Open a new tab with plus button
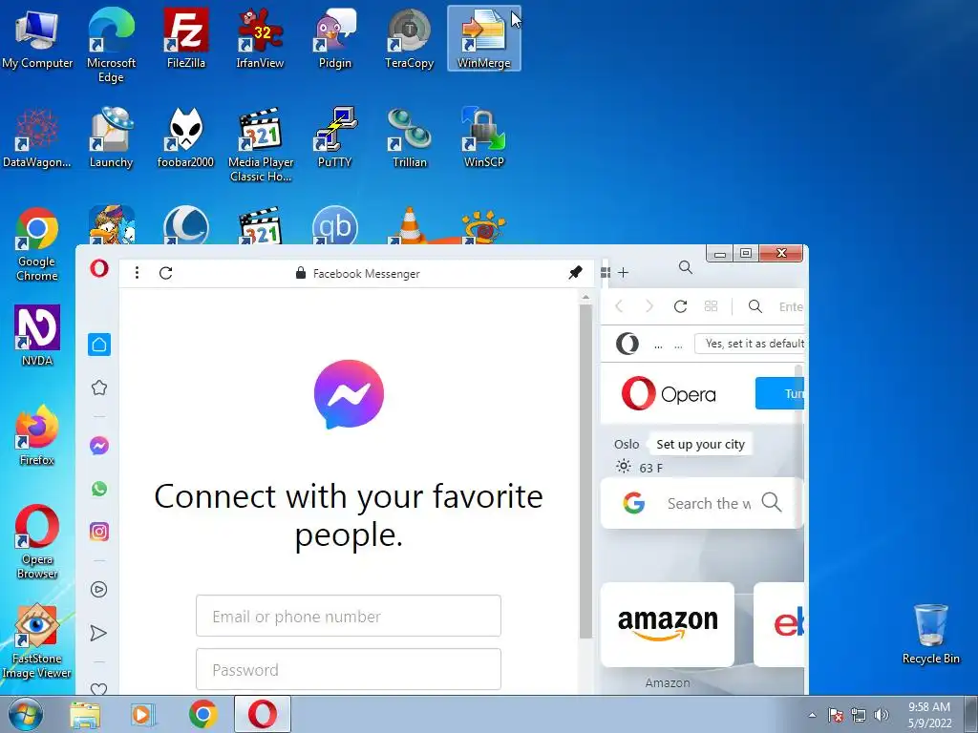Viewport: 978px width, 733px height. coord(623,272)
